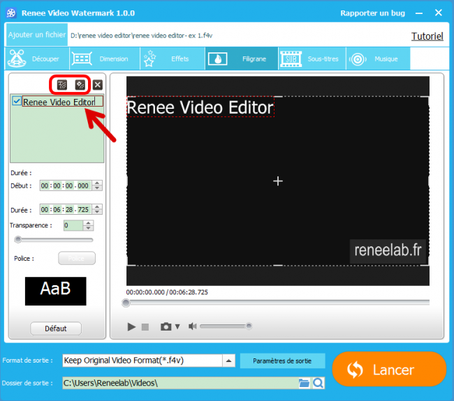
Task: Increase the Durée time with the up arrow
Action: (97, 206)
